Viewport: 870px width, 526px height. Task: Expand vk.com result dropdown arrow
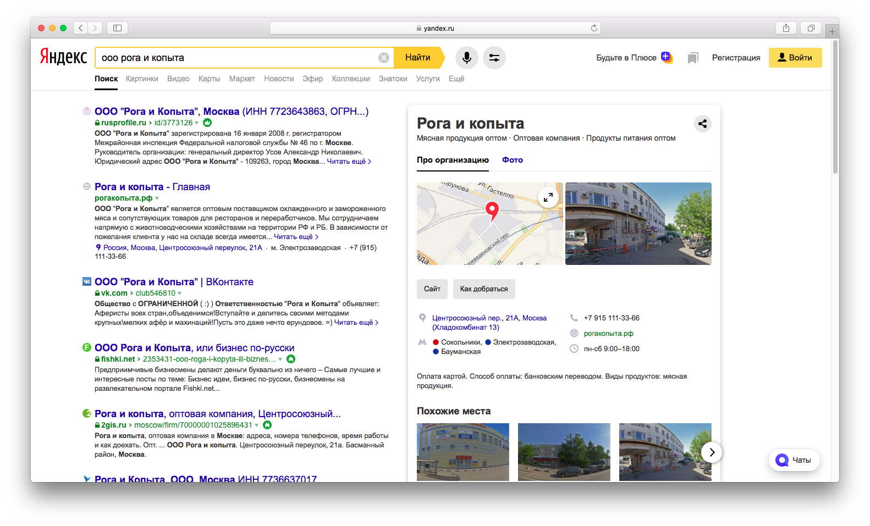[x=179, y=294]
